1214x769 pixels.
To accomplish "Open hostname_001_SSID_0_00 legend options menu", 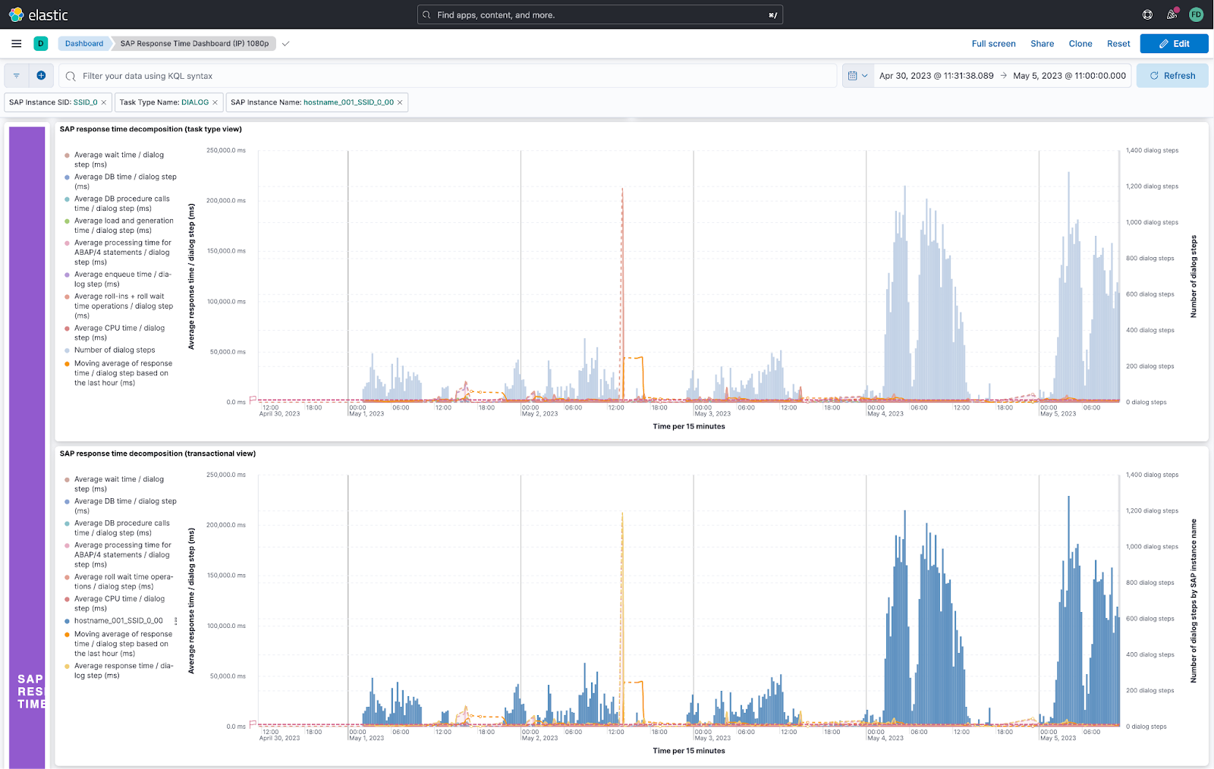I will (x=176, y=621).
